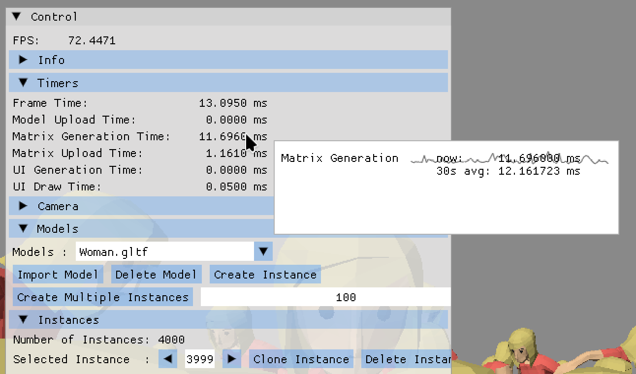Open the Models dropdown arrow
Screen dimensions: 636x374
263,252
